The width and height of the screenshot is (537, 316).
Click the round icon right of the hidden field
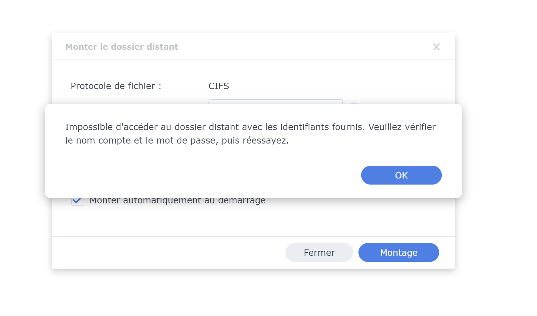pos(353,104)
